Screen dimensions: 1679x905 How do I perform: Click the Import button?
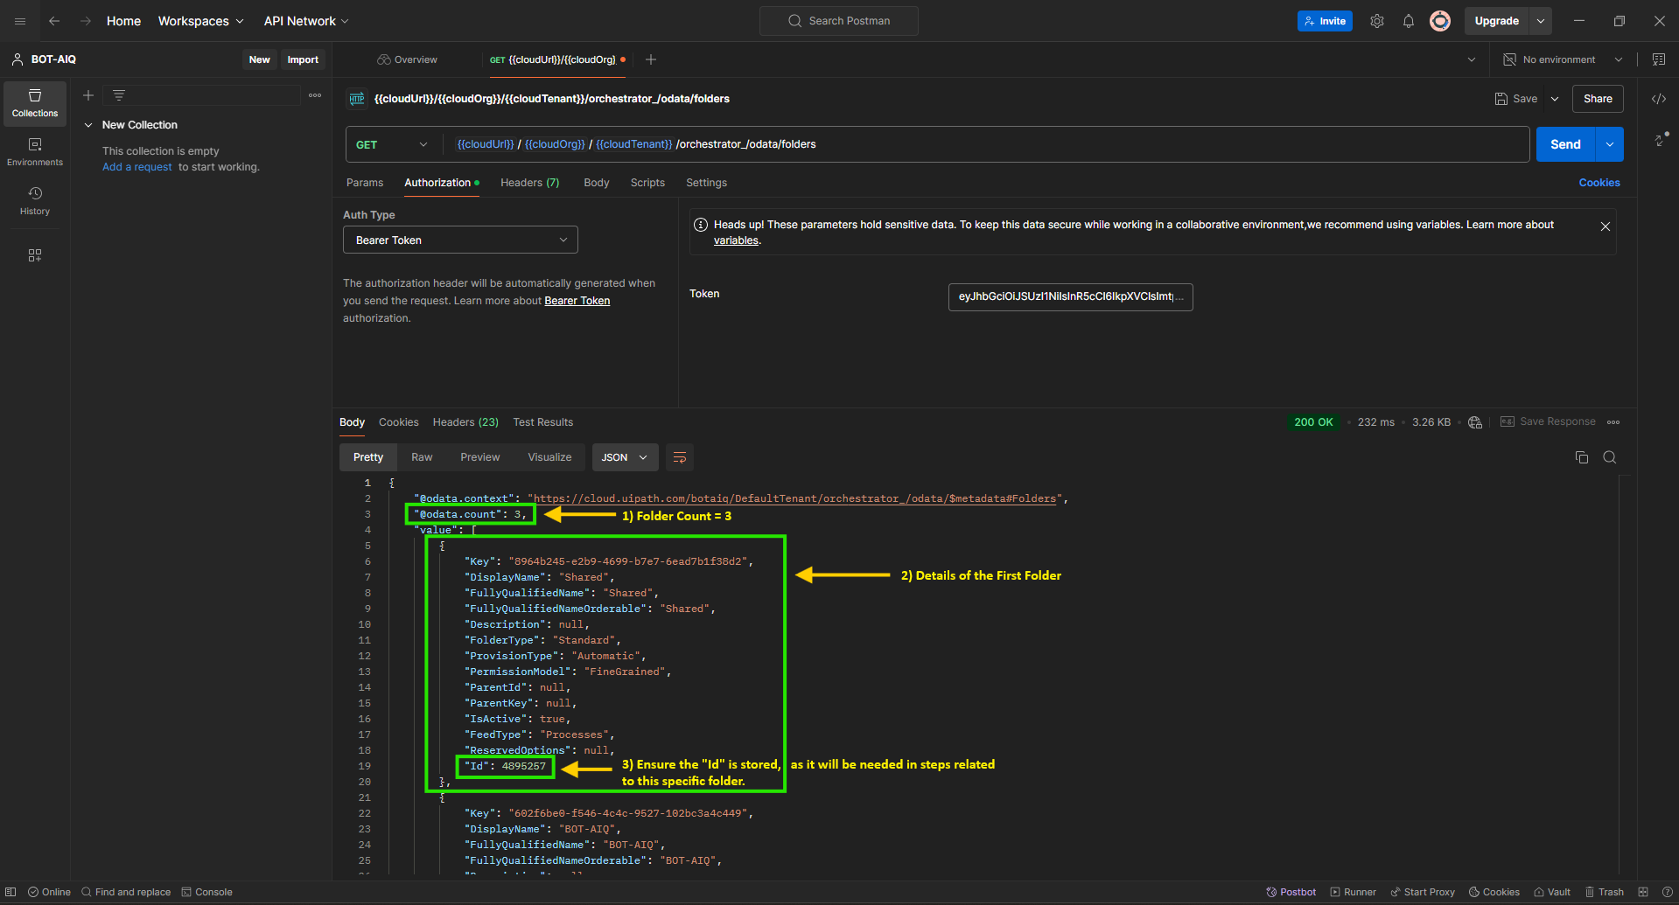tap(303, 59)
